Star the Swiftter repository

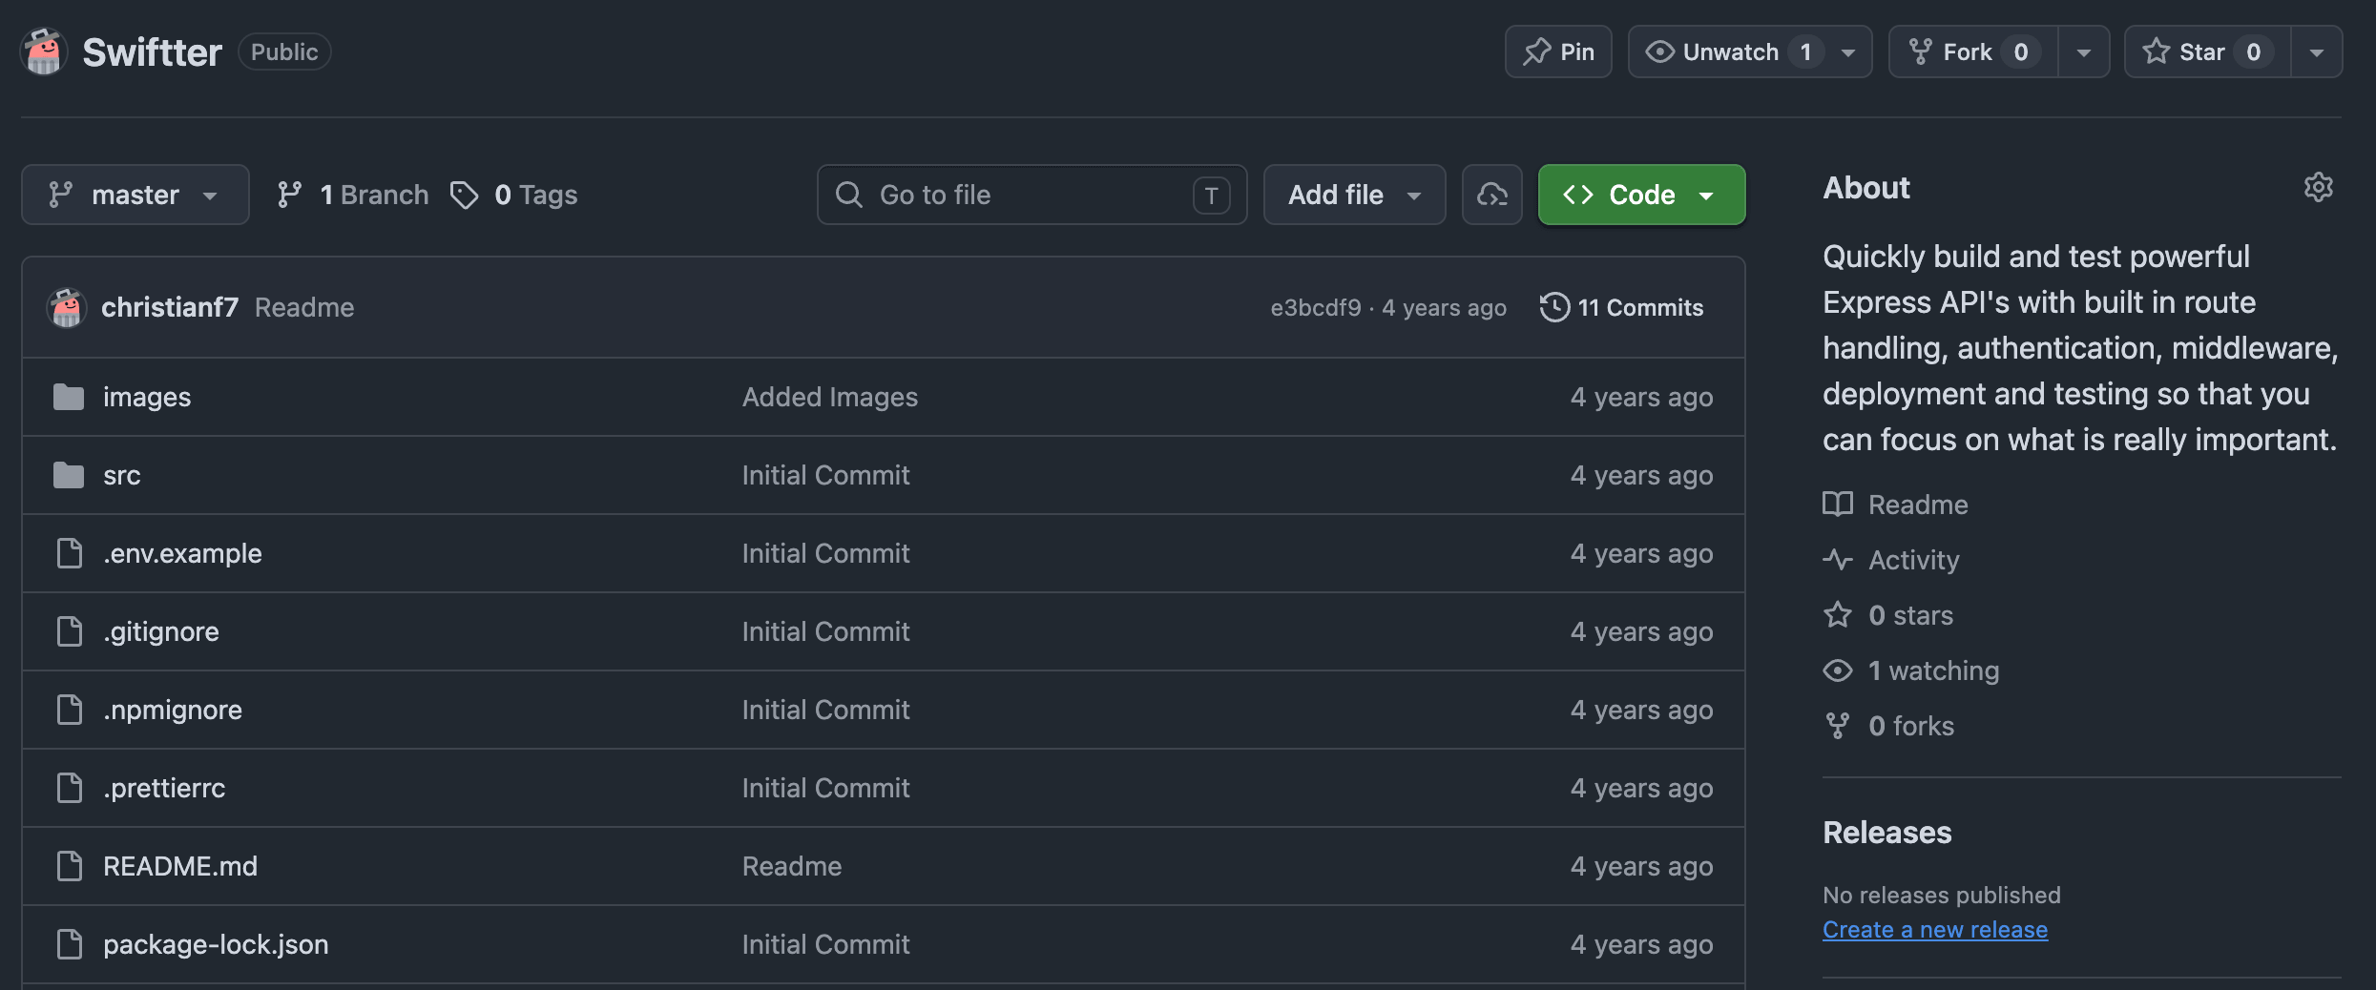tap(2207, 52)
